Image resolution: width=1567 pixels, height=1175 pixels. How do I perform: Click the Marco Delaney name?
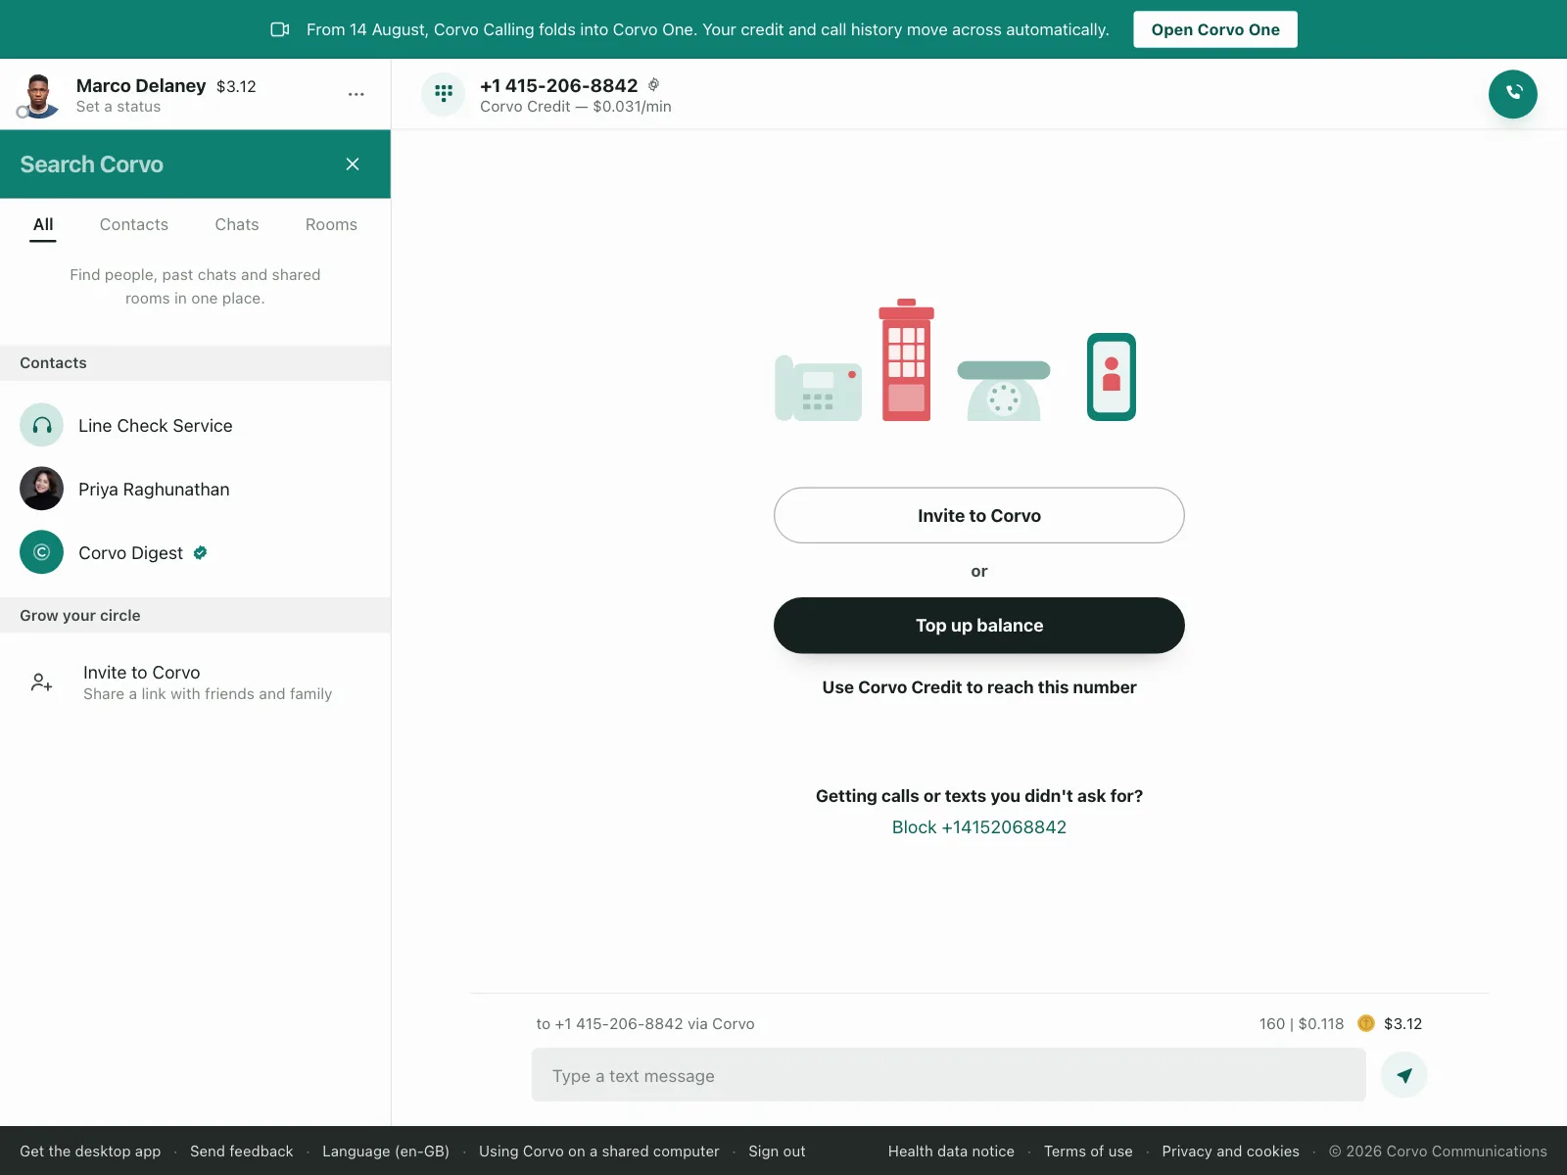[x=141, y=85]
